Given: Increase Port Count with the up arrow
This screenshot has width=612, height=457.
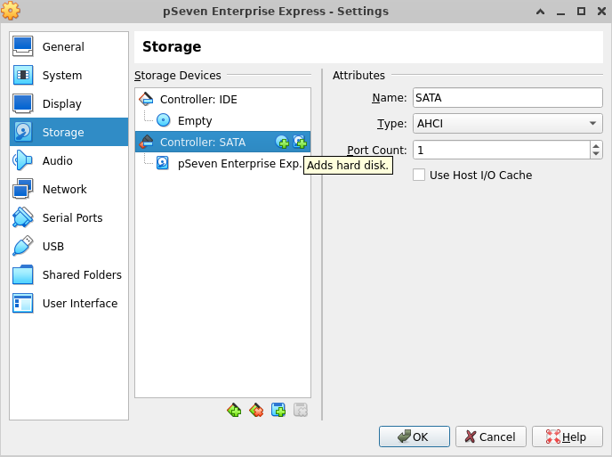Looking at the screenshot, I should (x=596, y=145).
